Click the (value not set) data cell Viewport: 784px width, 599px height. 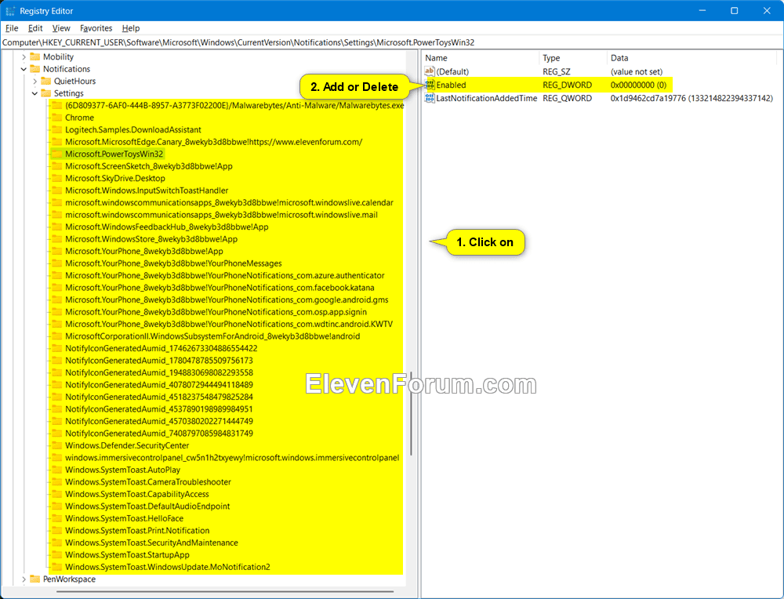[637, 71]
